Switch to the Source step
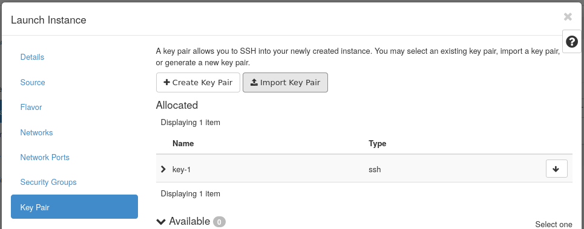The image size is (584, 229). coord(33,83)
